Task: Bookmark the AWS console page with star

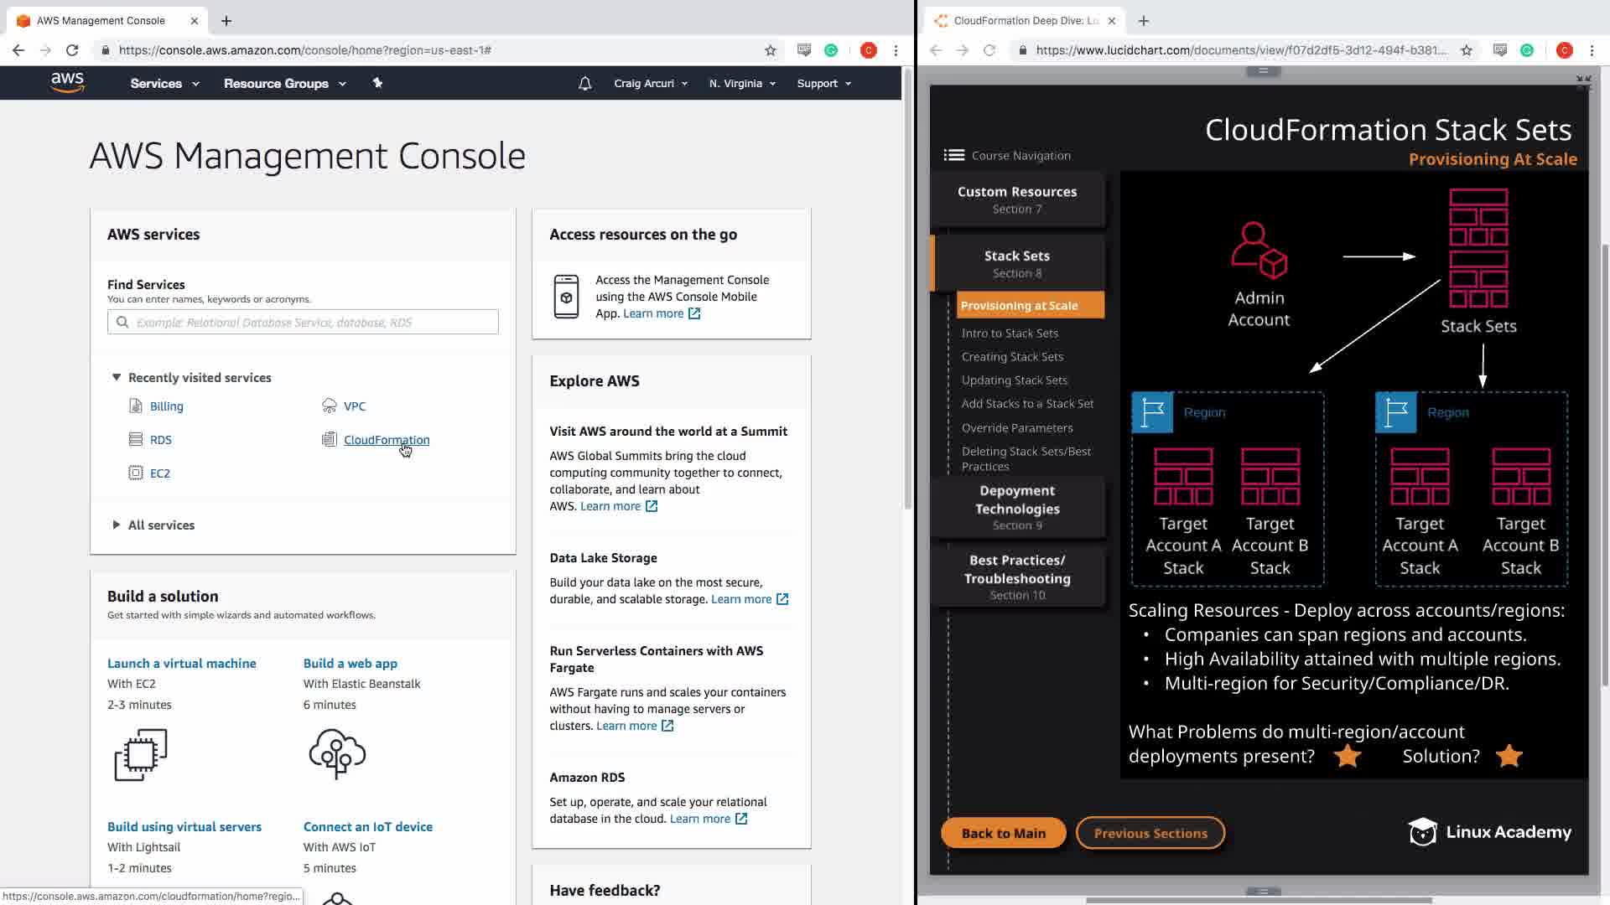Action: click(771, 50)
